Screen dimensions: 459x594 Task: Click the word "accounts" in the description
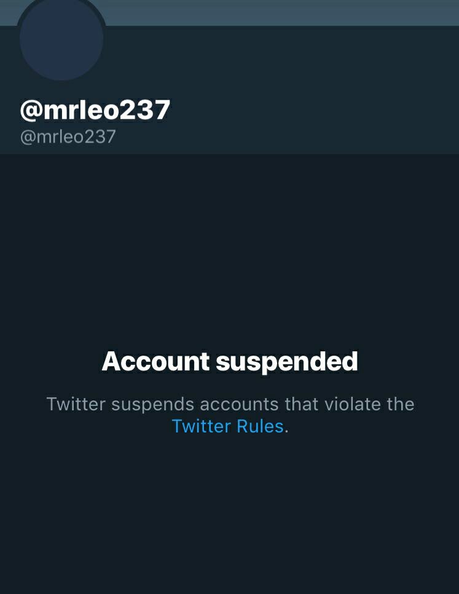click(239, 404)
